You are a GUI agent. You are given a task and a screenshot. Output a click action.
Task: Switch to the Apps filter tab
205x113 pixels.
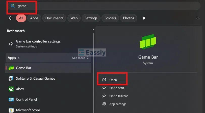[34, 18]
